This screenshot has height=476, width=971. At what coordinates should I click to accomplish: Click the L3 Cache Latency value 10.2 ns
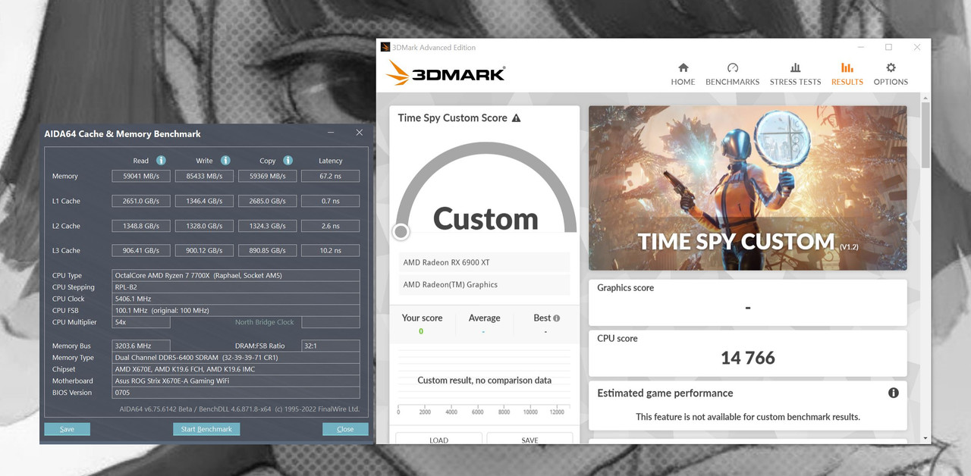330,250
